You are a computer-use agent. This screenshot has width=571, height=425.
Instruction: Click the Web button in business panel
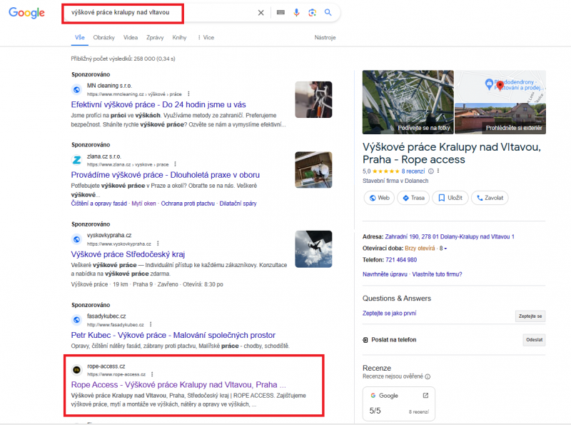379,198
